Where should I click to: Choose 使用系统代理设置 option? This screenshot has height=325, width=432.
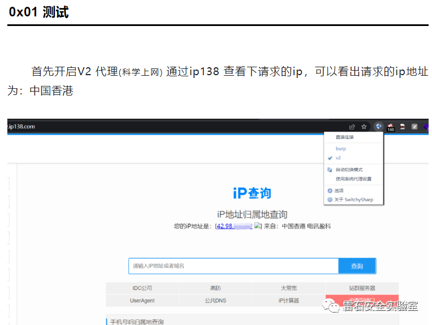354,179
